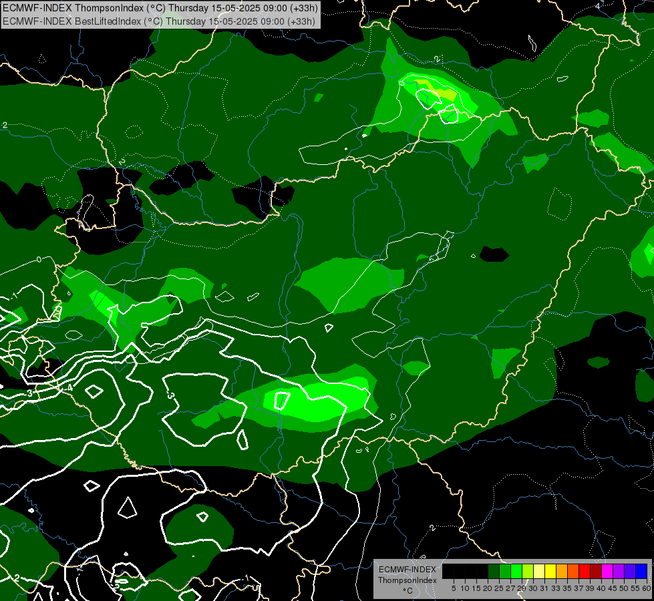Click legend tick value "31"
The image size is (654, 601).
tap(544, 588)
